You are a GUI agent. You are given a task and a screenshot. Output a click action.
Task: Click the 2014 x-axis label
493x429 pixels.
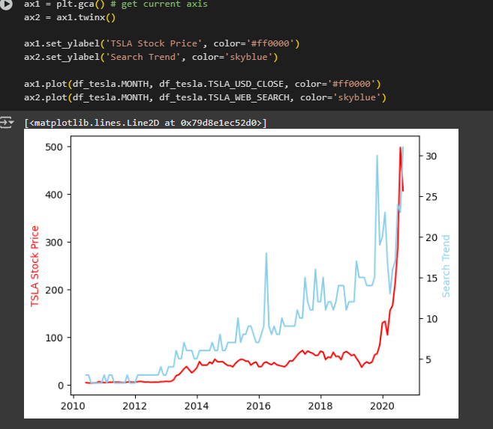click(x=197, y=406)
